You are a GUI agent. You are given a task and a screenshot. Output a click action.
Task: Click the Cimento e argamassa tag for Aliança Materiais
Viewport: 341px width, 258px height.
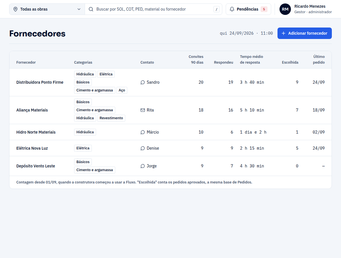(x=95, y=110)
